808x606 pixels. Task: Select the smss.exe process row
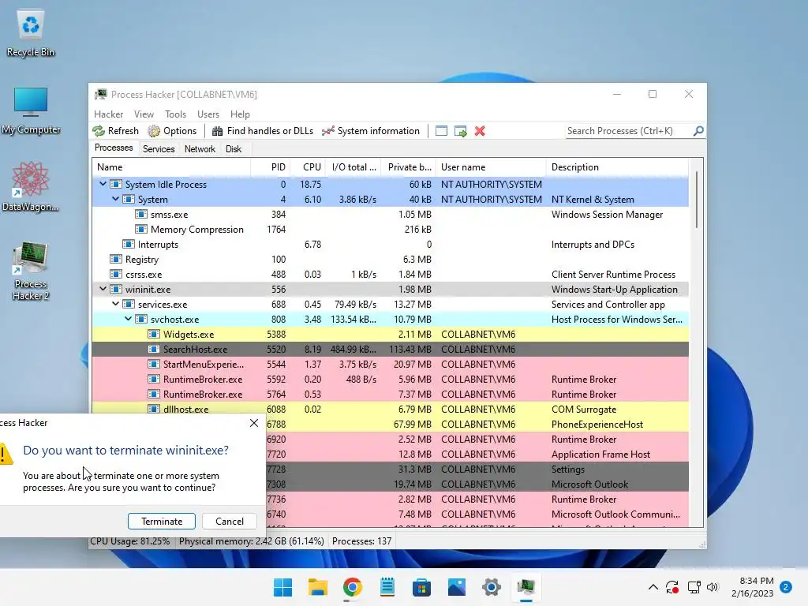[x=390, y=214]
